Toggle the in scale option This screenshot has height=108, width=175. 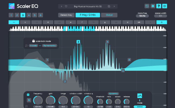tap(33, 46)
